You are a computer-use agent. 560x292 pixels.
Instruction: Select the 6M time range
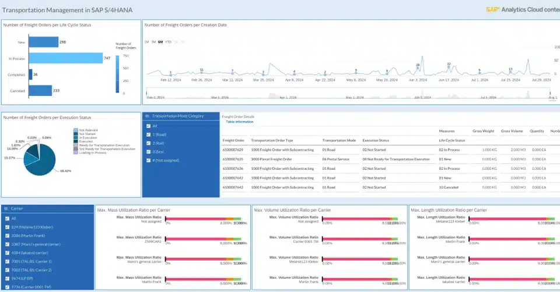160,42
